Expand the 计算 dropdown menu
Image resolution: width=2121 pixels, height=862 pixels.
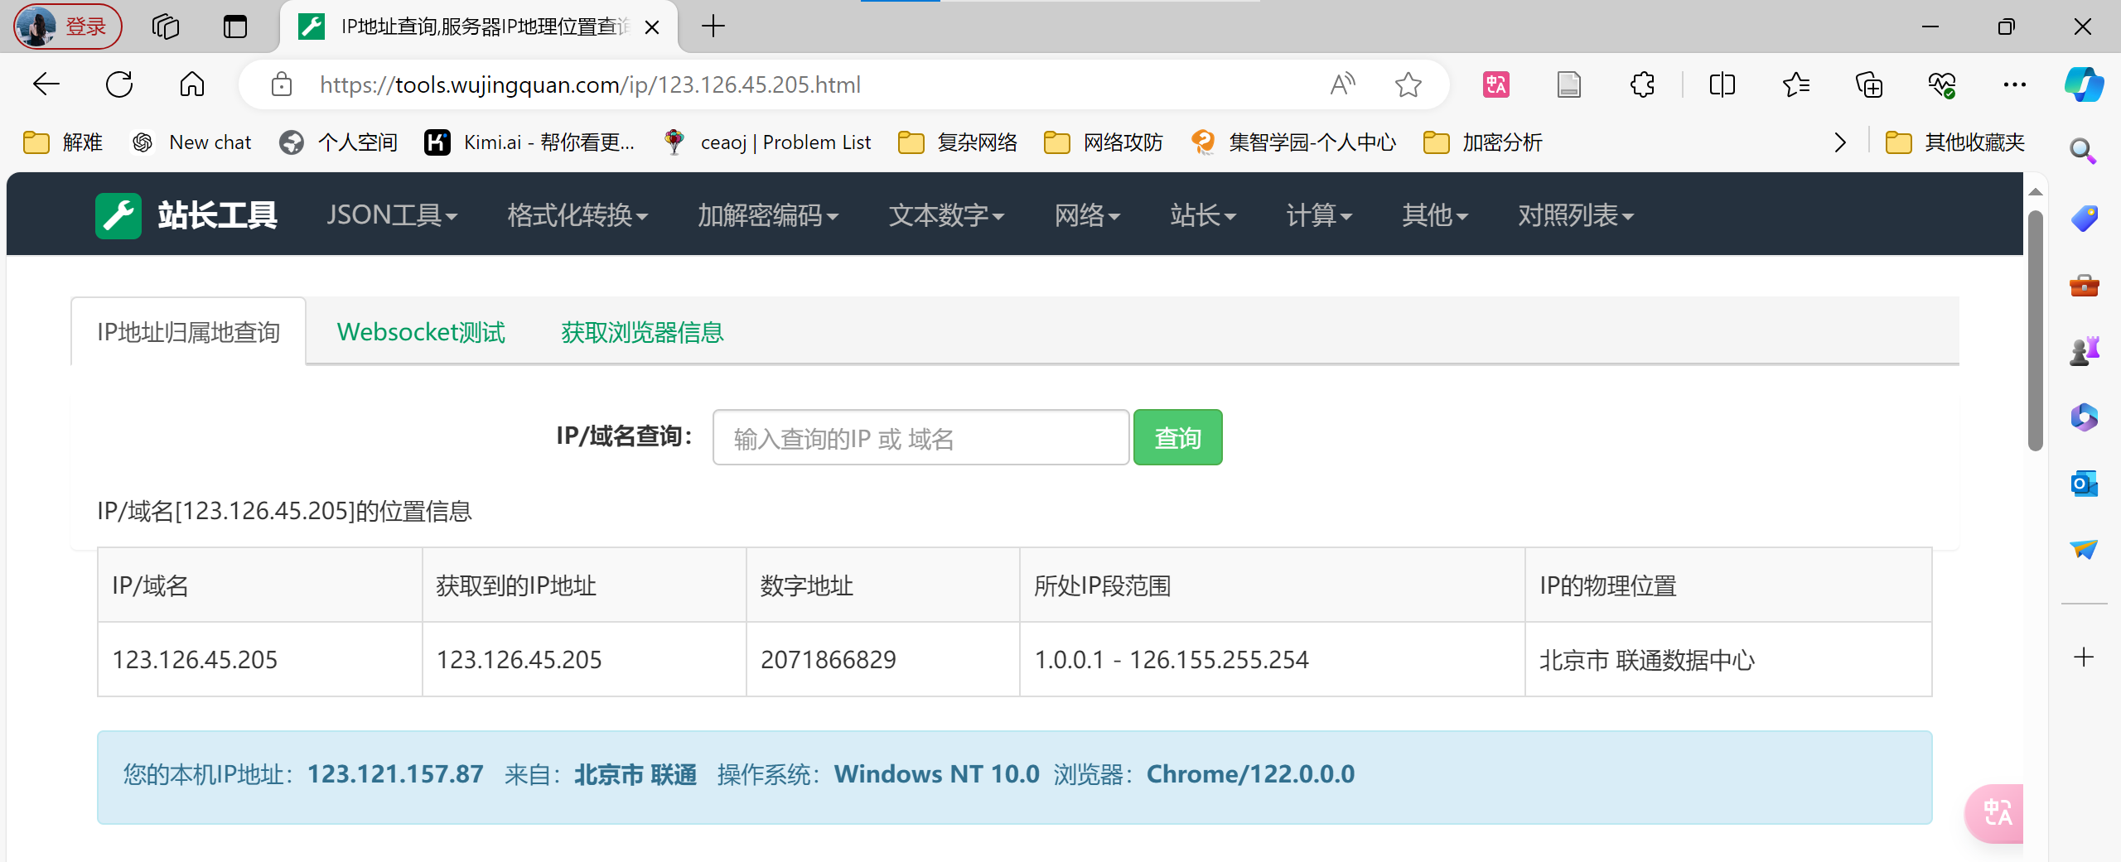click(1319, 215)
